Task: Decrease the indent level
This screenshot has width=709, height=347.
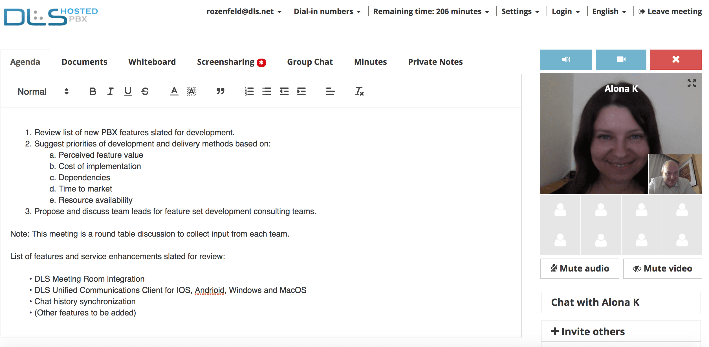Action: tap(284, 91)
